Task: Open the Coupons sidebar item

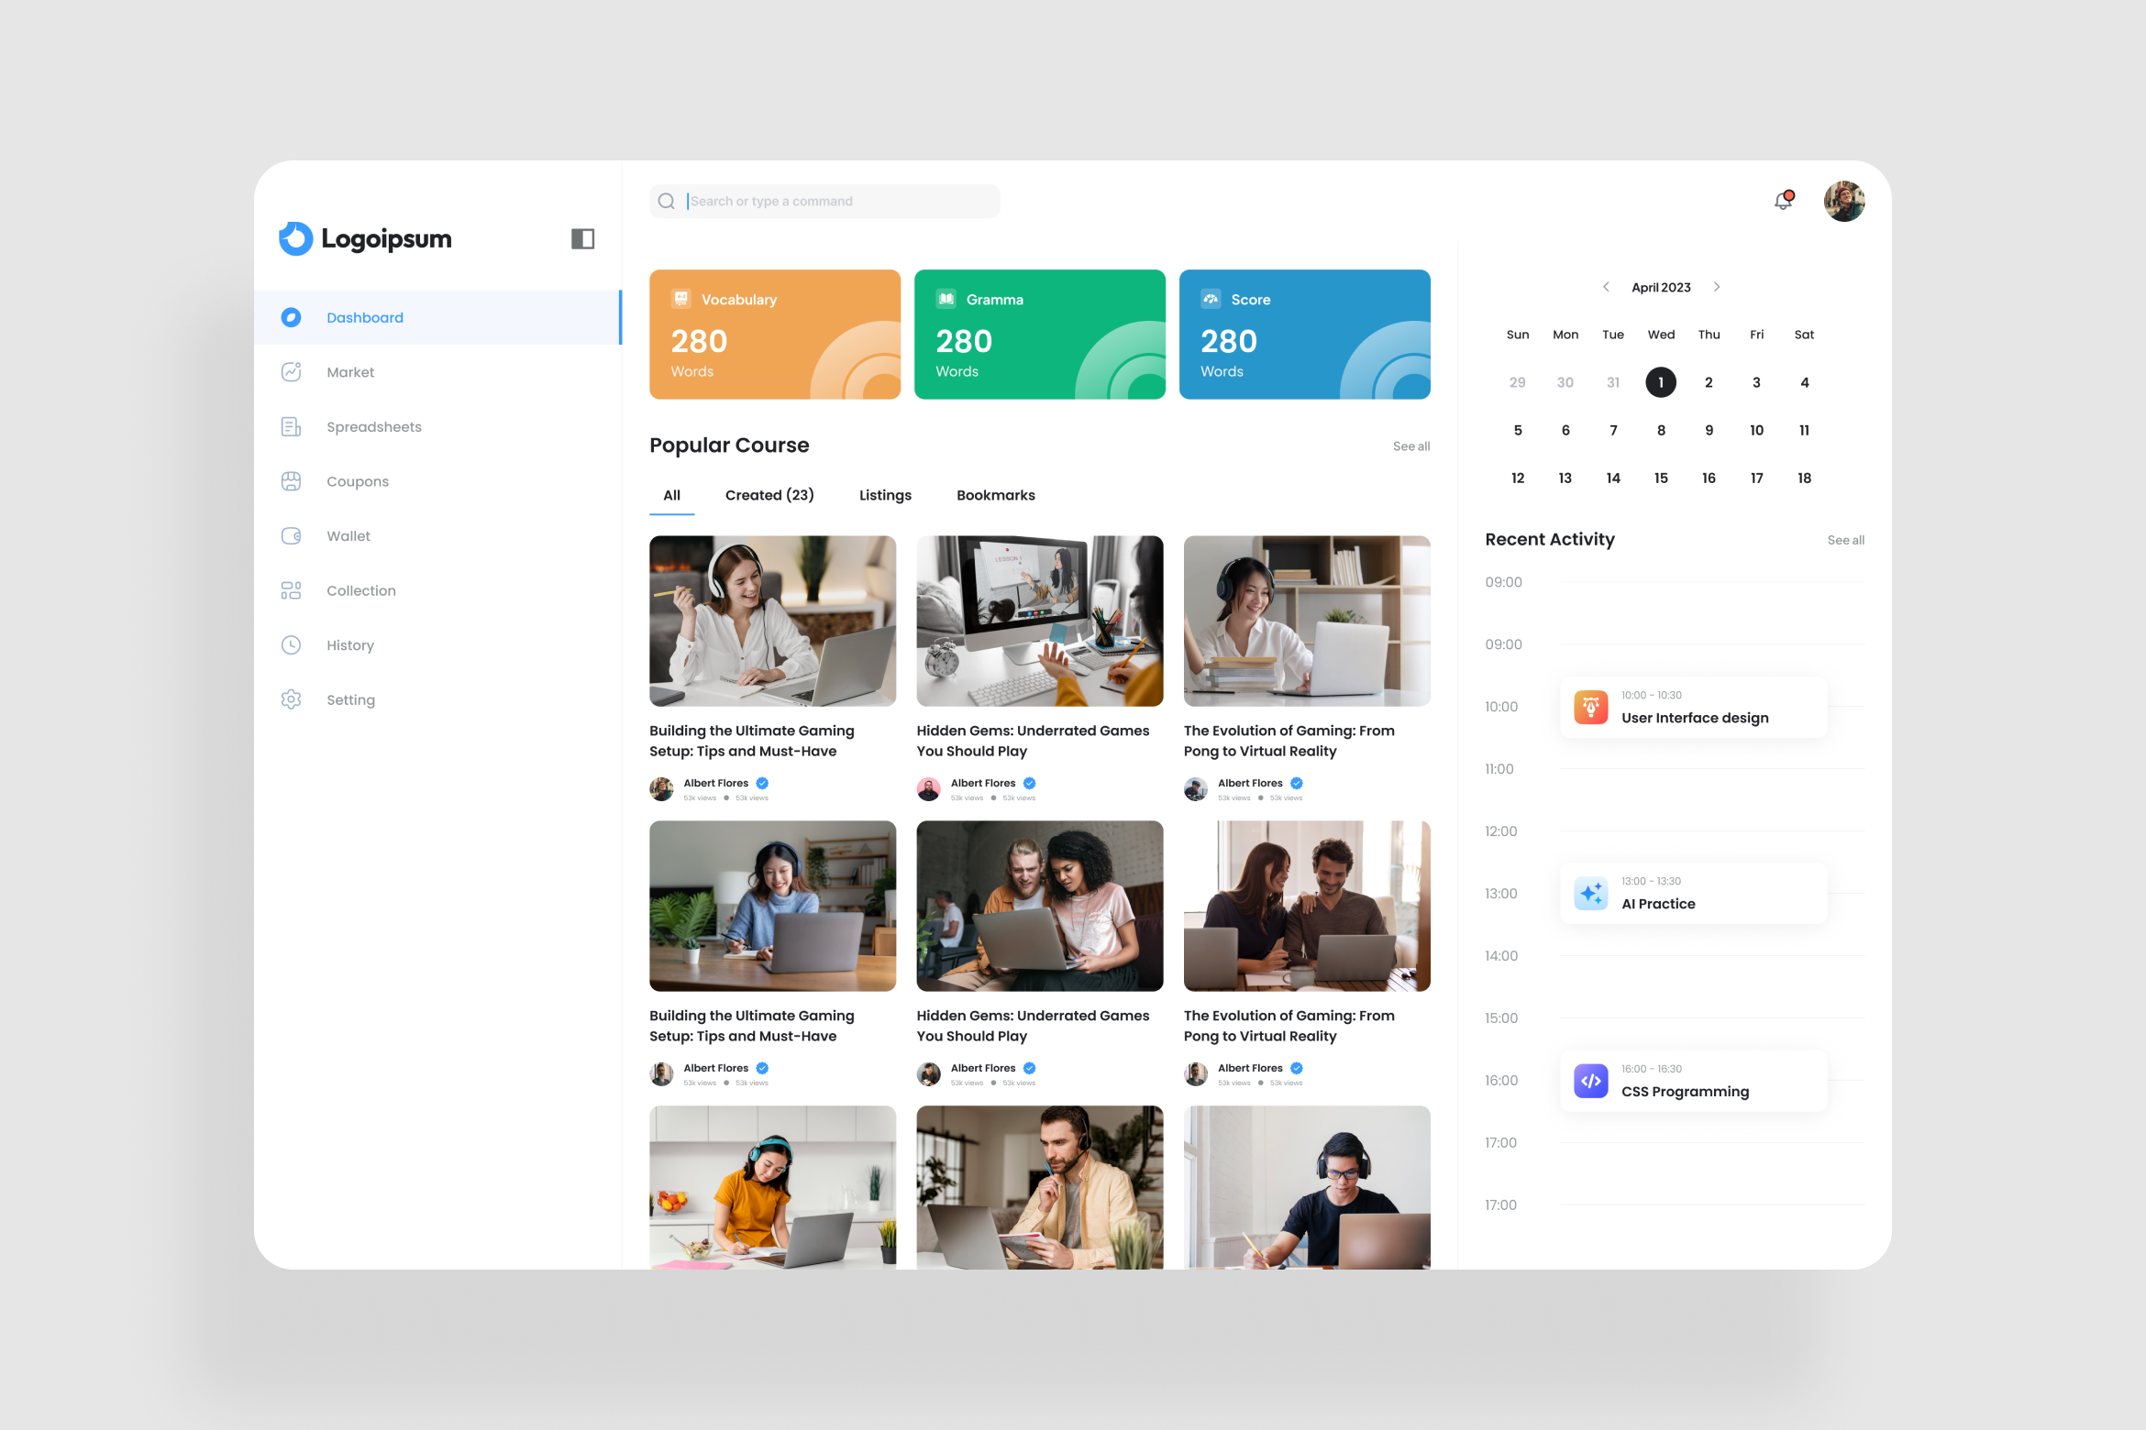Action: [357, 481]
